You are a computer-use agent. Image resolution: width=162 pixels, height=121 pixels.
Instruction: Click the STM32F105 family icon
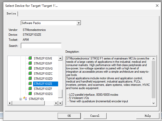[x=25, y=98]
